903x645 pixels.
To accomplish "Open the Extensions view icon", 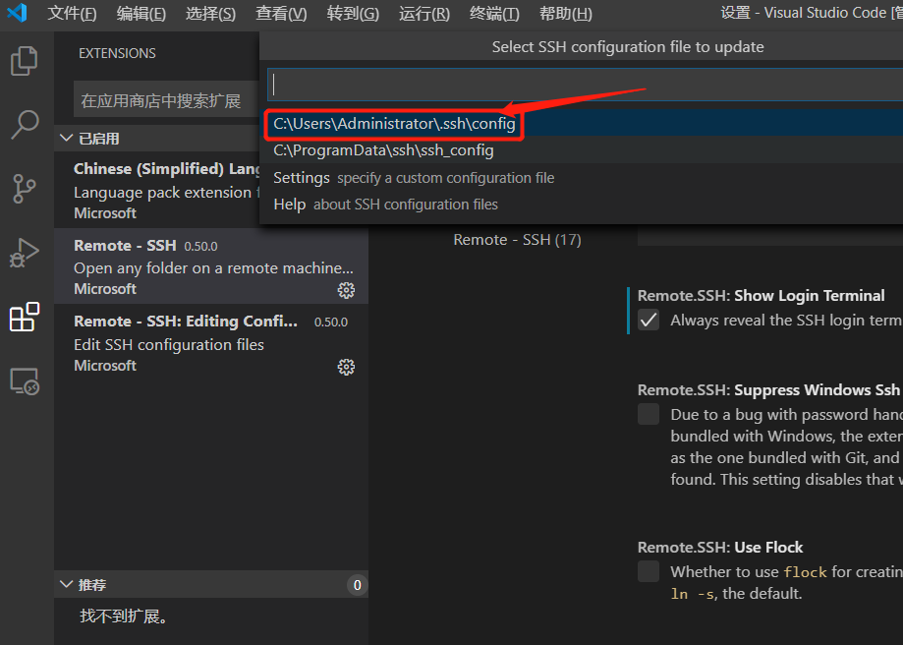I will coord(25,317).
